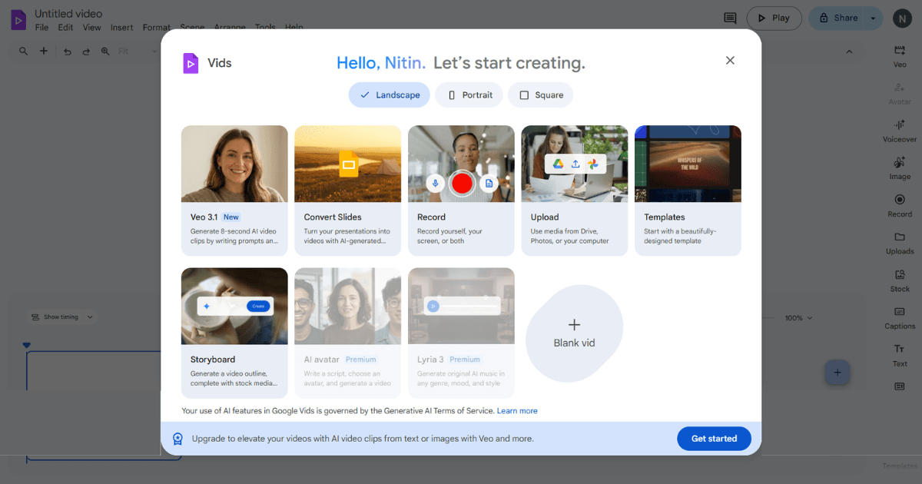Open the Insert menu
This screenshot has width=922, height=484.
(121, 27)
